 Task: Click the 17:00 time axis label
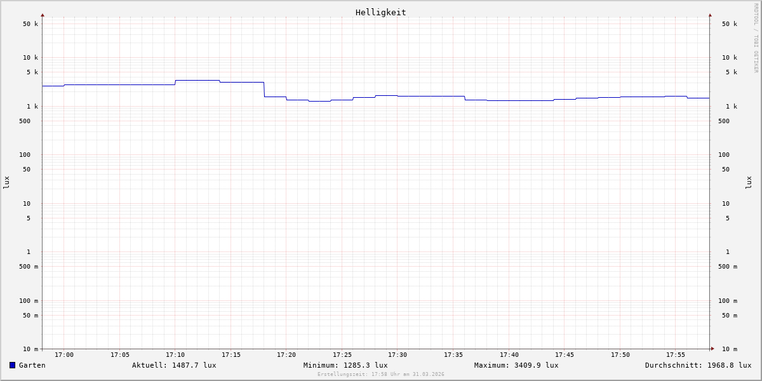tap(64, 355)
